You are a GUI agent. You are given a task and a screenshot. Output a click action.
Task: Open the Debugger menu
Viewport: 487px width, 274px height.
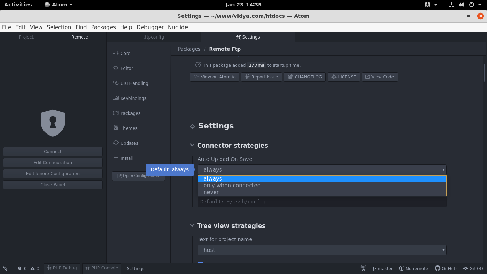150,27
